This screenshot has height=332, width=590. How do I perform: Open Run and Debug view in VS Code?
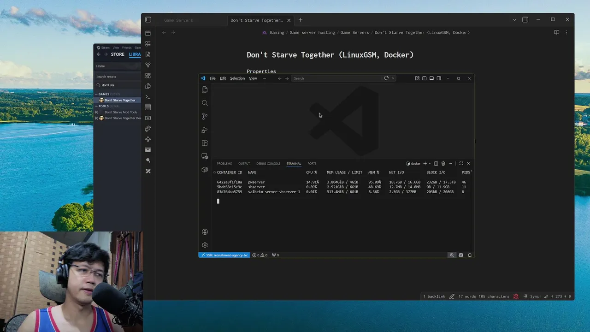[205, 130]
